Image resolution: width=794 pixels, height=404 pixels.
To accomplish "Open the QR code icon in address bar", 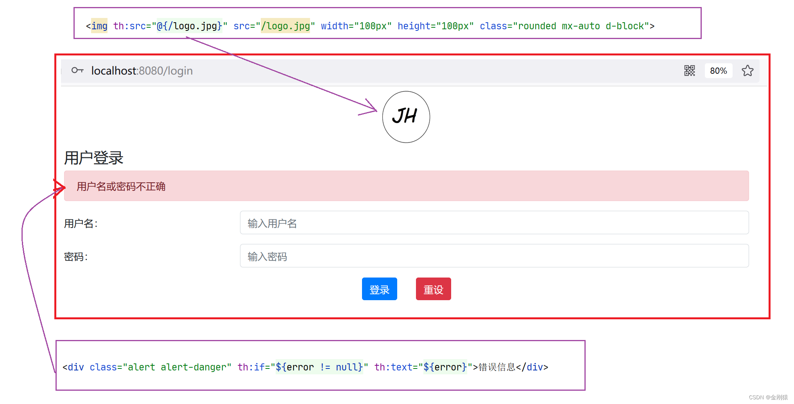I will pyautogui.click(x=690, y=71).
